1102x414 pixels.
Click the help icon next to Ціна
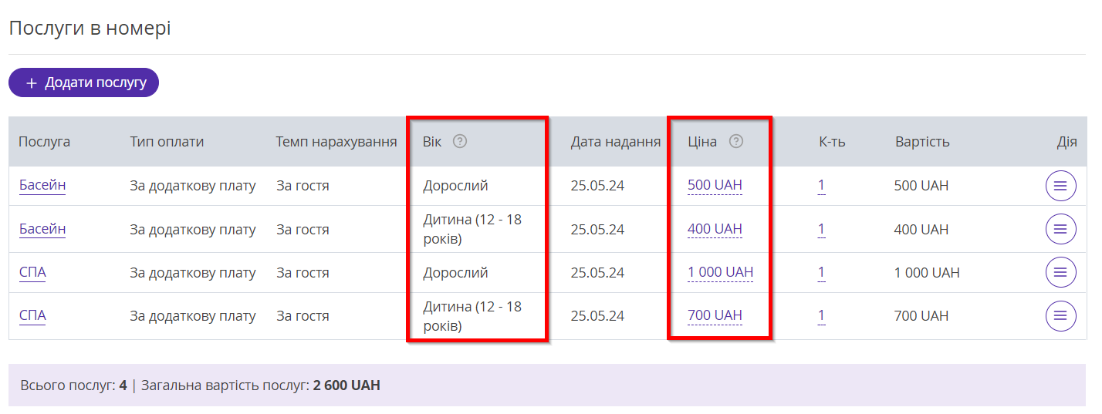point(736,141)
